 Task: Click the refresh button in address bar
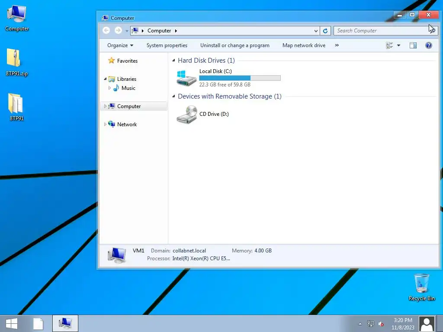point(325,31)
